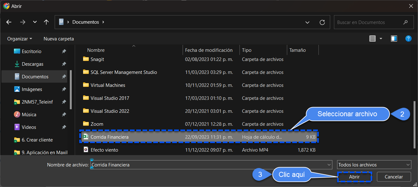Click the video icon of Efecto viento
The image size is (418, 187).
tap(86, 149)
